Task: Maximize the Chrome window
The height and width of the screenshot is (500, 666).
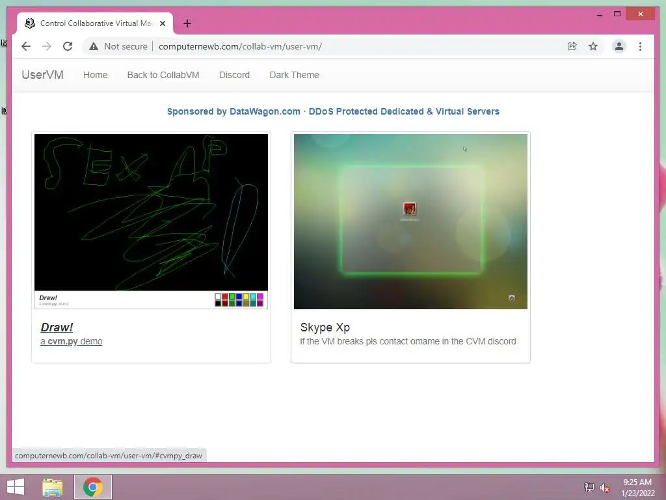Action: (617, 14)
